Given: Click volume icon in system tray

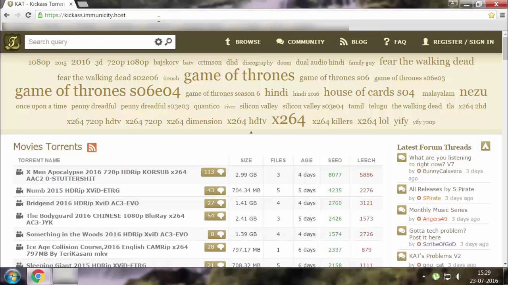Looking at the screenshot, I should pyautogui.click(x=458, y=277).
